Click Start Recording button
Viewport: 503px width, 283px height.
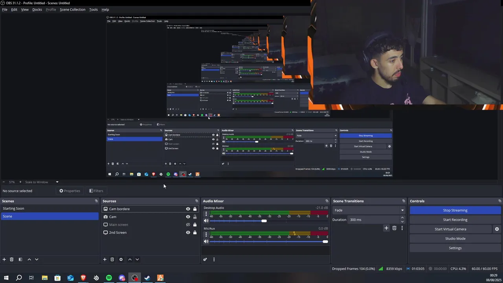[455, 220]
